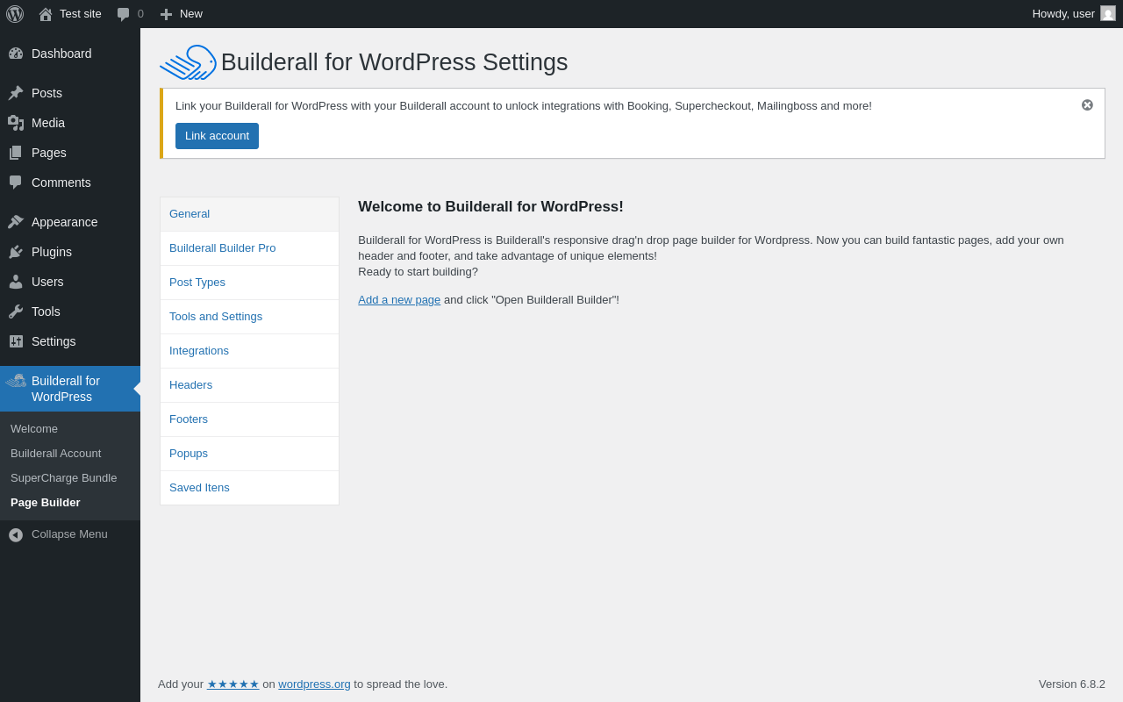The height and width of the screenshot is (702, 1123).
Task: Click the plus New icon
Action: click(166, 14)
